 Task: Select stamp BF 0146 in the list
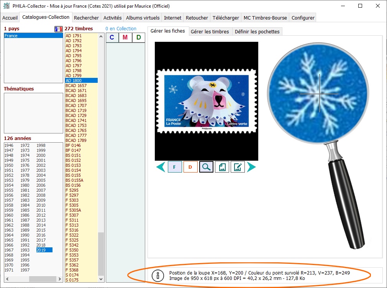tap(82, 145)
